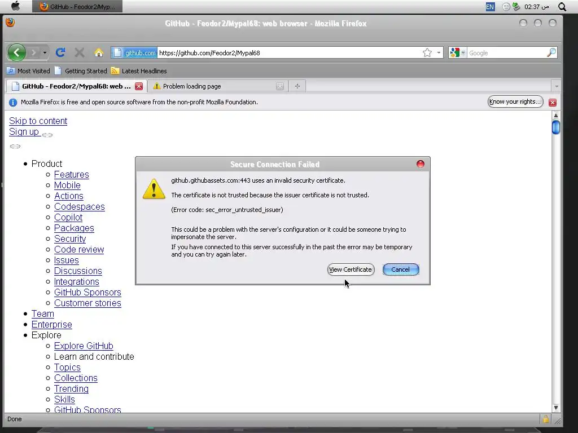Open the Explore GitHub link
Viewport: 578px width, 433px height.
[84, 346]
